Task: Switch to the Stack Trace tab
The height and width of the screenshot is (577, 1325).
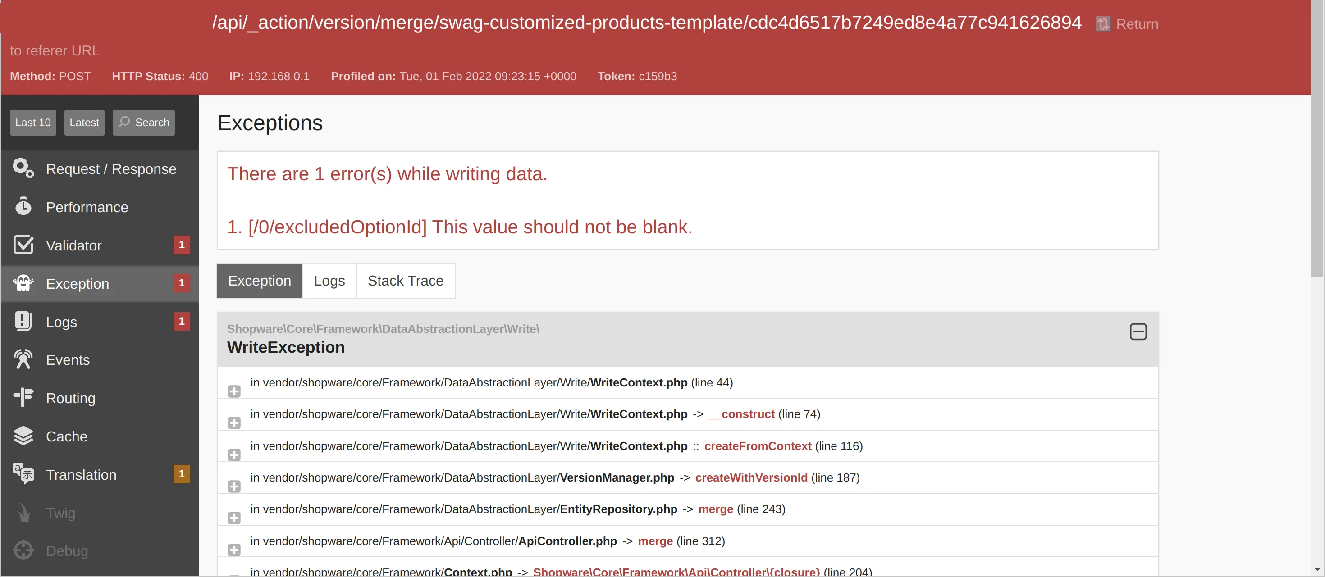Action: [405, 281]
